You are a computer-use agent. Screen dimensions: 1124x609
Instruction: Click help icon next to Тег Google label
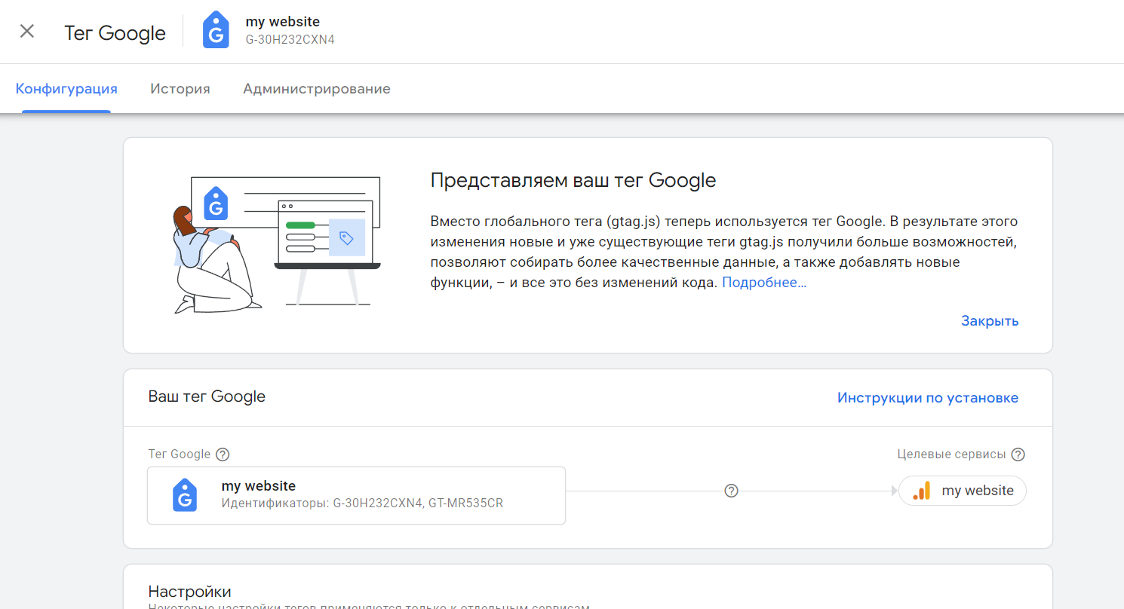pyautogui.click(x=223, y=454)
